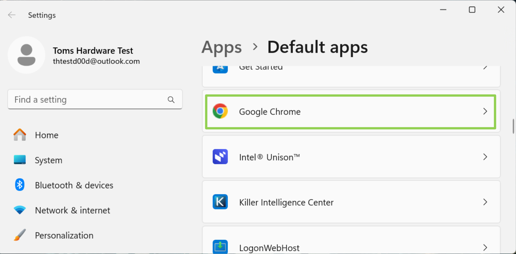Click the System monitor icon
The image size is (516, 254).
pos(20,160)
